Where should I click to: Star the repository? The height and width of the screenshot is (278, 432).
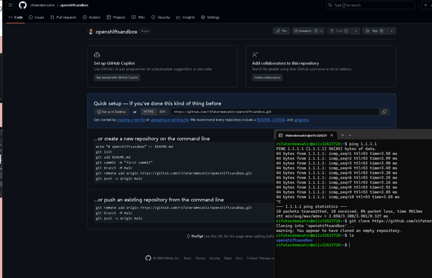coord(375,31)
